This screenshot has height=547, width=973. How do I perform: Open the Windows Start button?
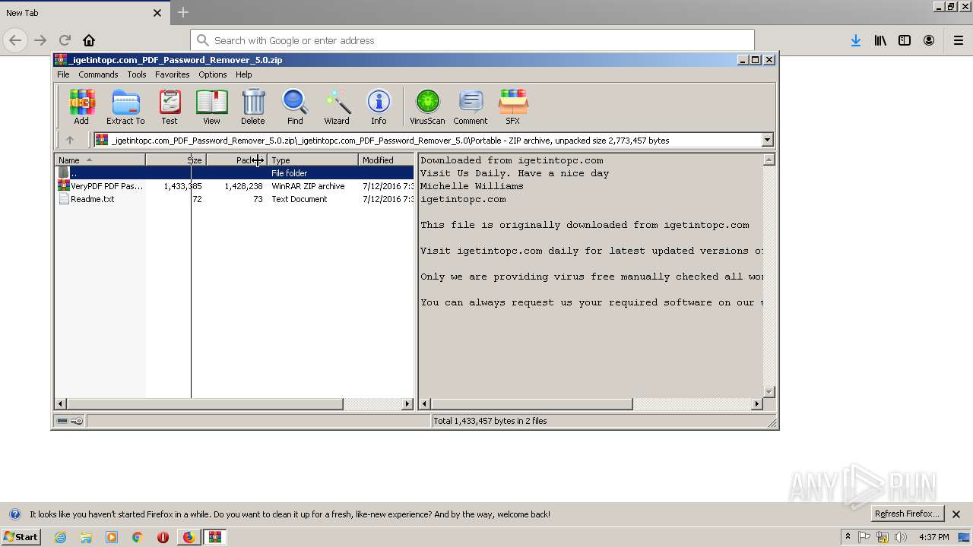click(x=21, y=537)
